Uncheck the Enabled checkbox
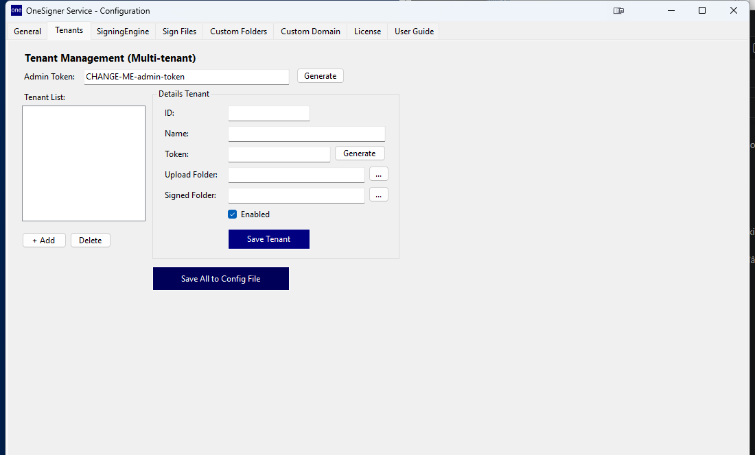755x455 pixels. 232,214
